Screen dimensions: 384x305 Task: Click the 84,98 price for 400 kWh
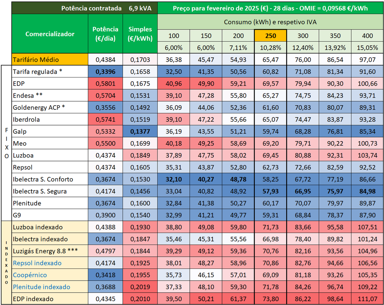[367, 191]
